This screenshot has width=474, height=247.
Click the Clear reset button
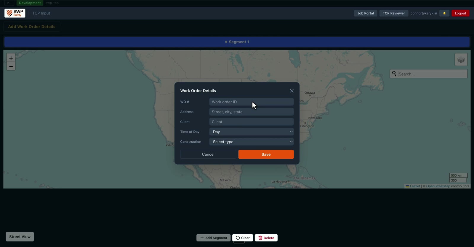coord(243,238)
